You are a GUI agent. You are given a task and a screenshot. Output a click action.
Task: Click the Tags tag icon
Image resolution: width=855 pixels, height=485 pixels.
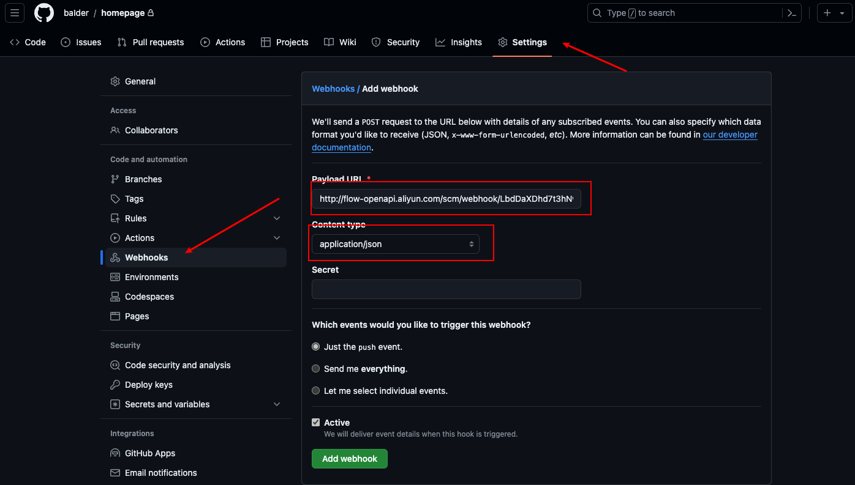(x=115, y=199)
